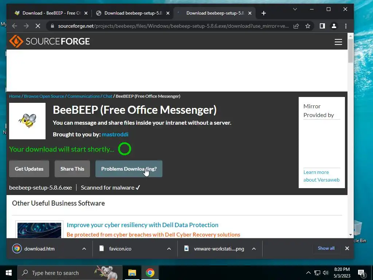Image resolution: width=373 pixels, height=280 pixels.
Task: Open Chrome's three-dot menu
Action: pyautogui.click(x=346, y=26)
